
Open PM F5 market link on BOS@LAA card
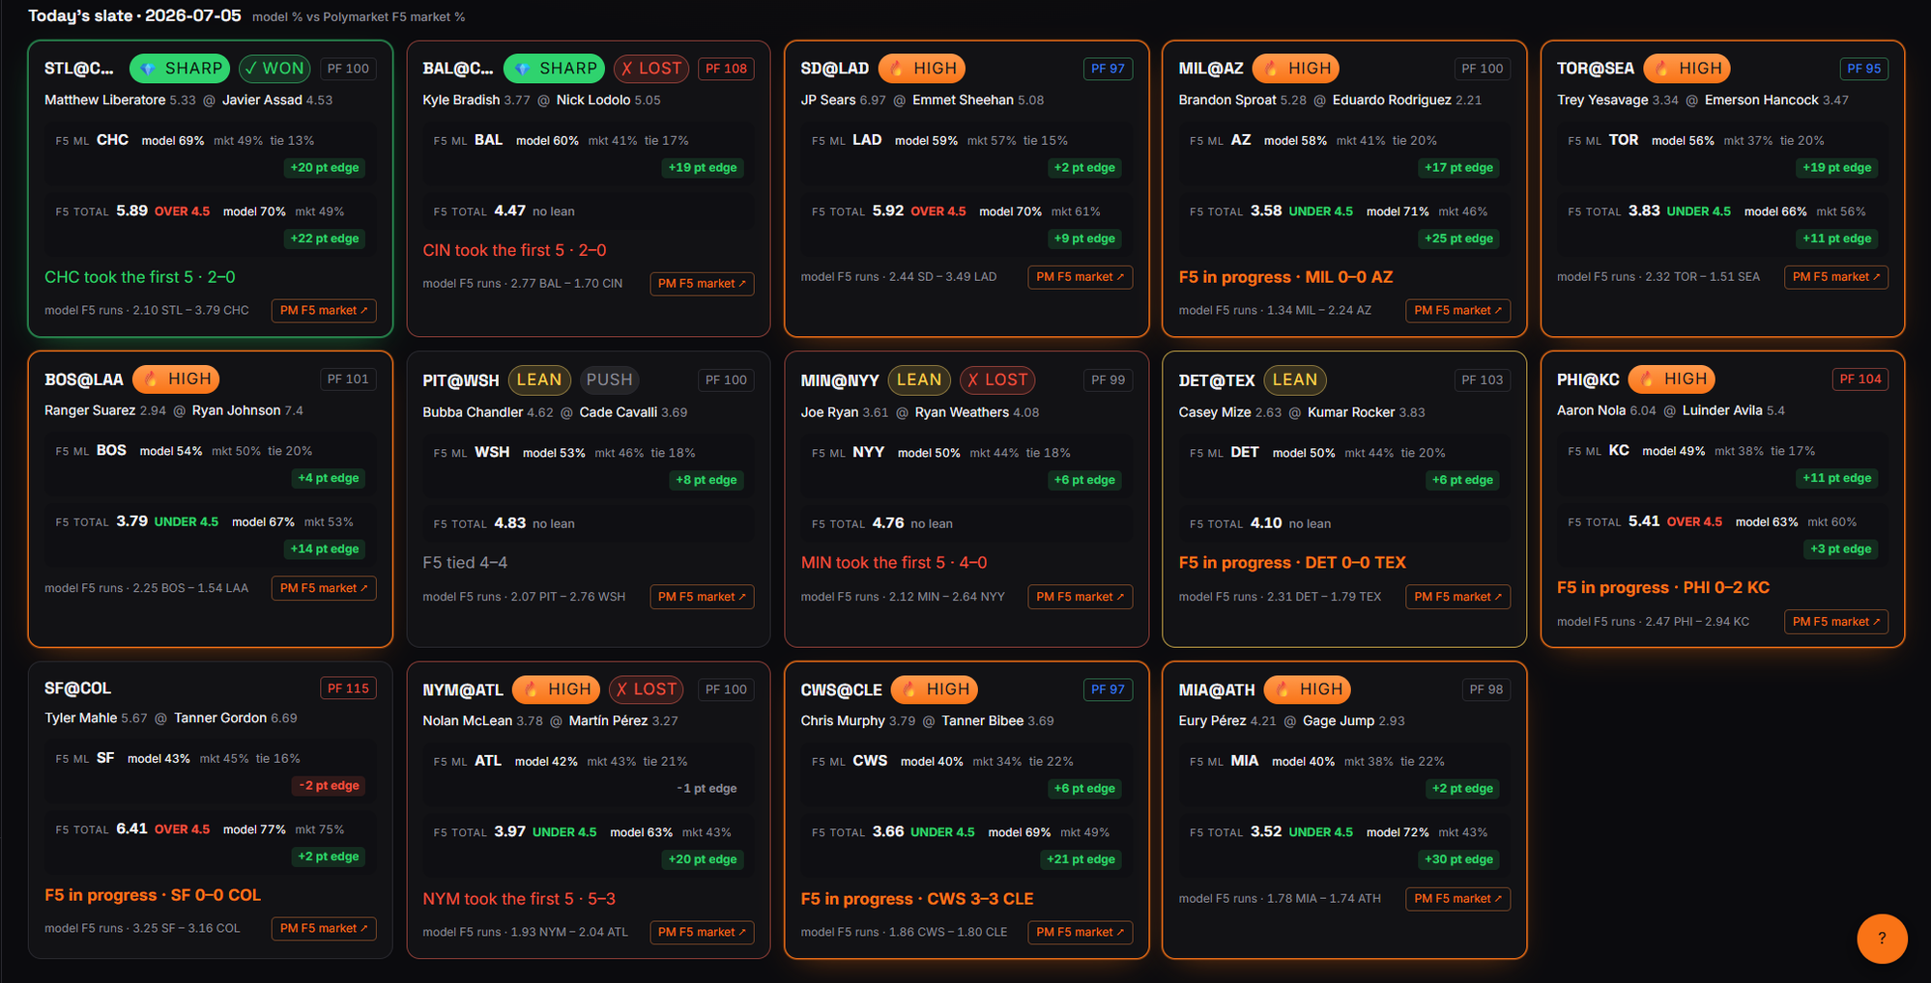tap(324, 588)
